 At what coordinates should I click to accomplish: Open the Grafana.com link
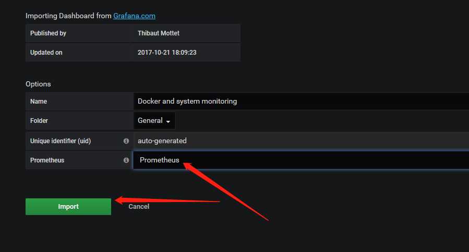click(134, 16)
